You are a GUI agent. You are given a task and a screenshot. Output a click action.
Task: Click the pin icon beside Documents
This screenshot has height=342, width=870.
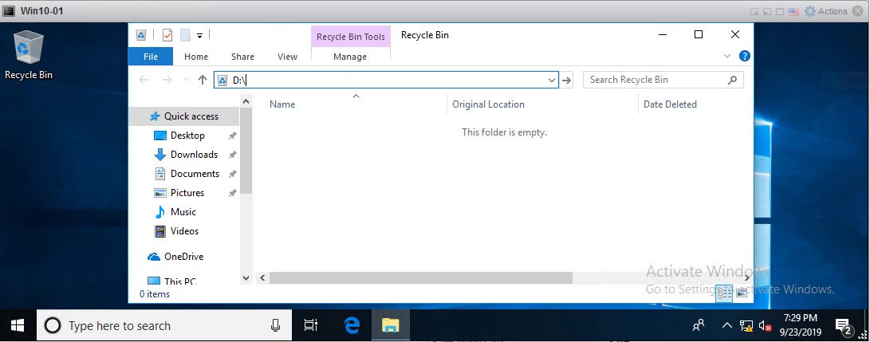coord(233,174)
